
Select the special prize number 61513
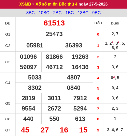[54, 23]
